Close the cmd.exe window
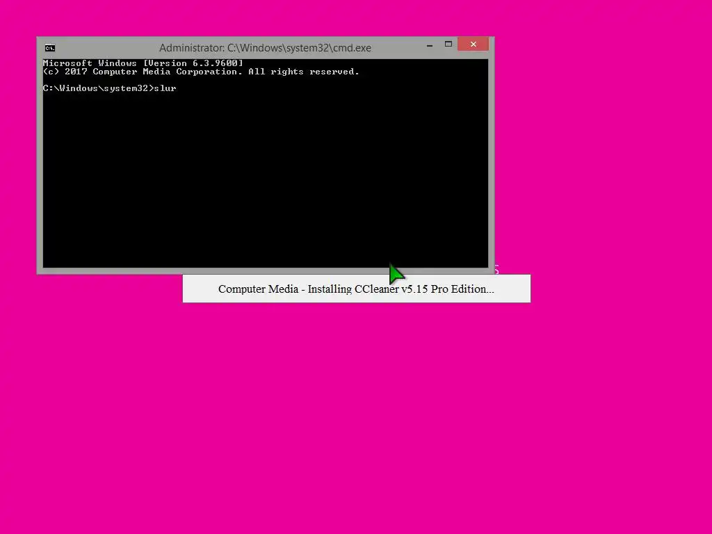This screenshot has height=534, width=712. click(473, 44)
